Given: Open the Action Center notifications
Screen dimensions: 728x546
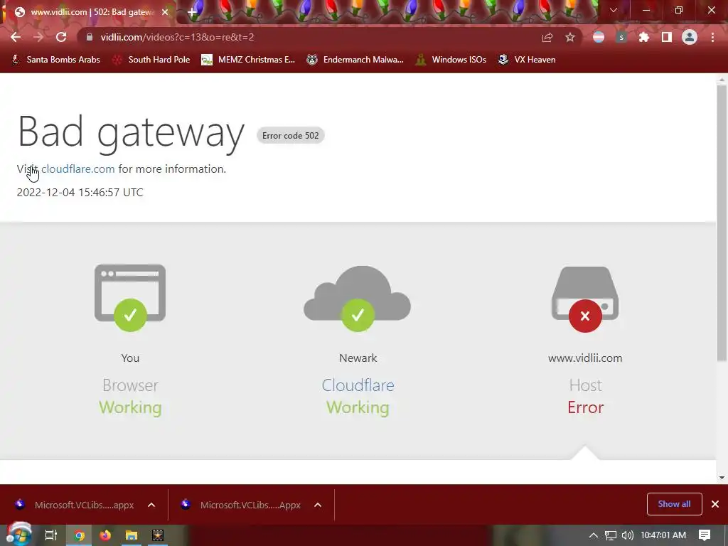Looking at the screenshot, I should click(x=705, y=535).
